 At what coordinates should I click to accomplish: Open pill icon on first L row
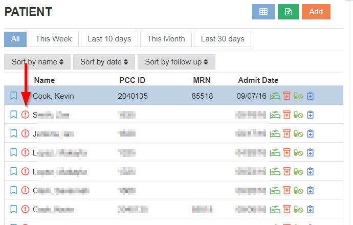click(x=298, y=153)
